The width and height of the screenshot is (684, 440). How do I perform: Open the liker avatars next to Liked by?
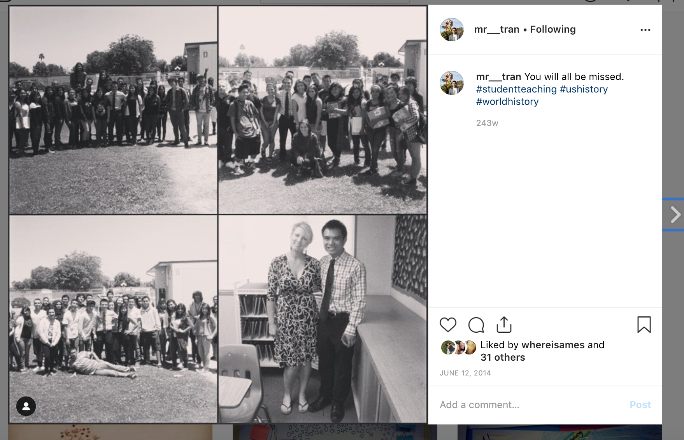click(459, 347)
